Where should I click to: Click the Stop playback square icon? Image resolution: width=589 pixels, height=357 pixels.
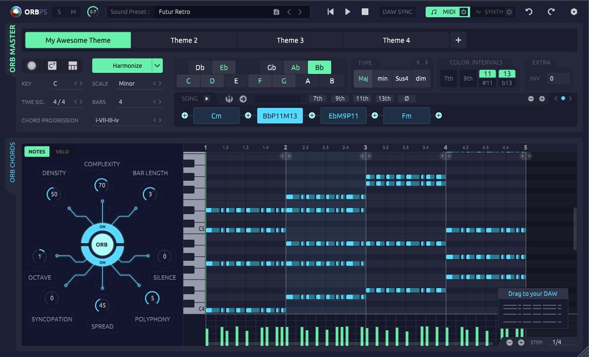[365, 12]
